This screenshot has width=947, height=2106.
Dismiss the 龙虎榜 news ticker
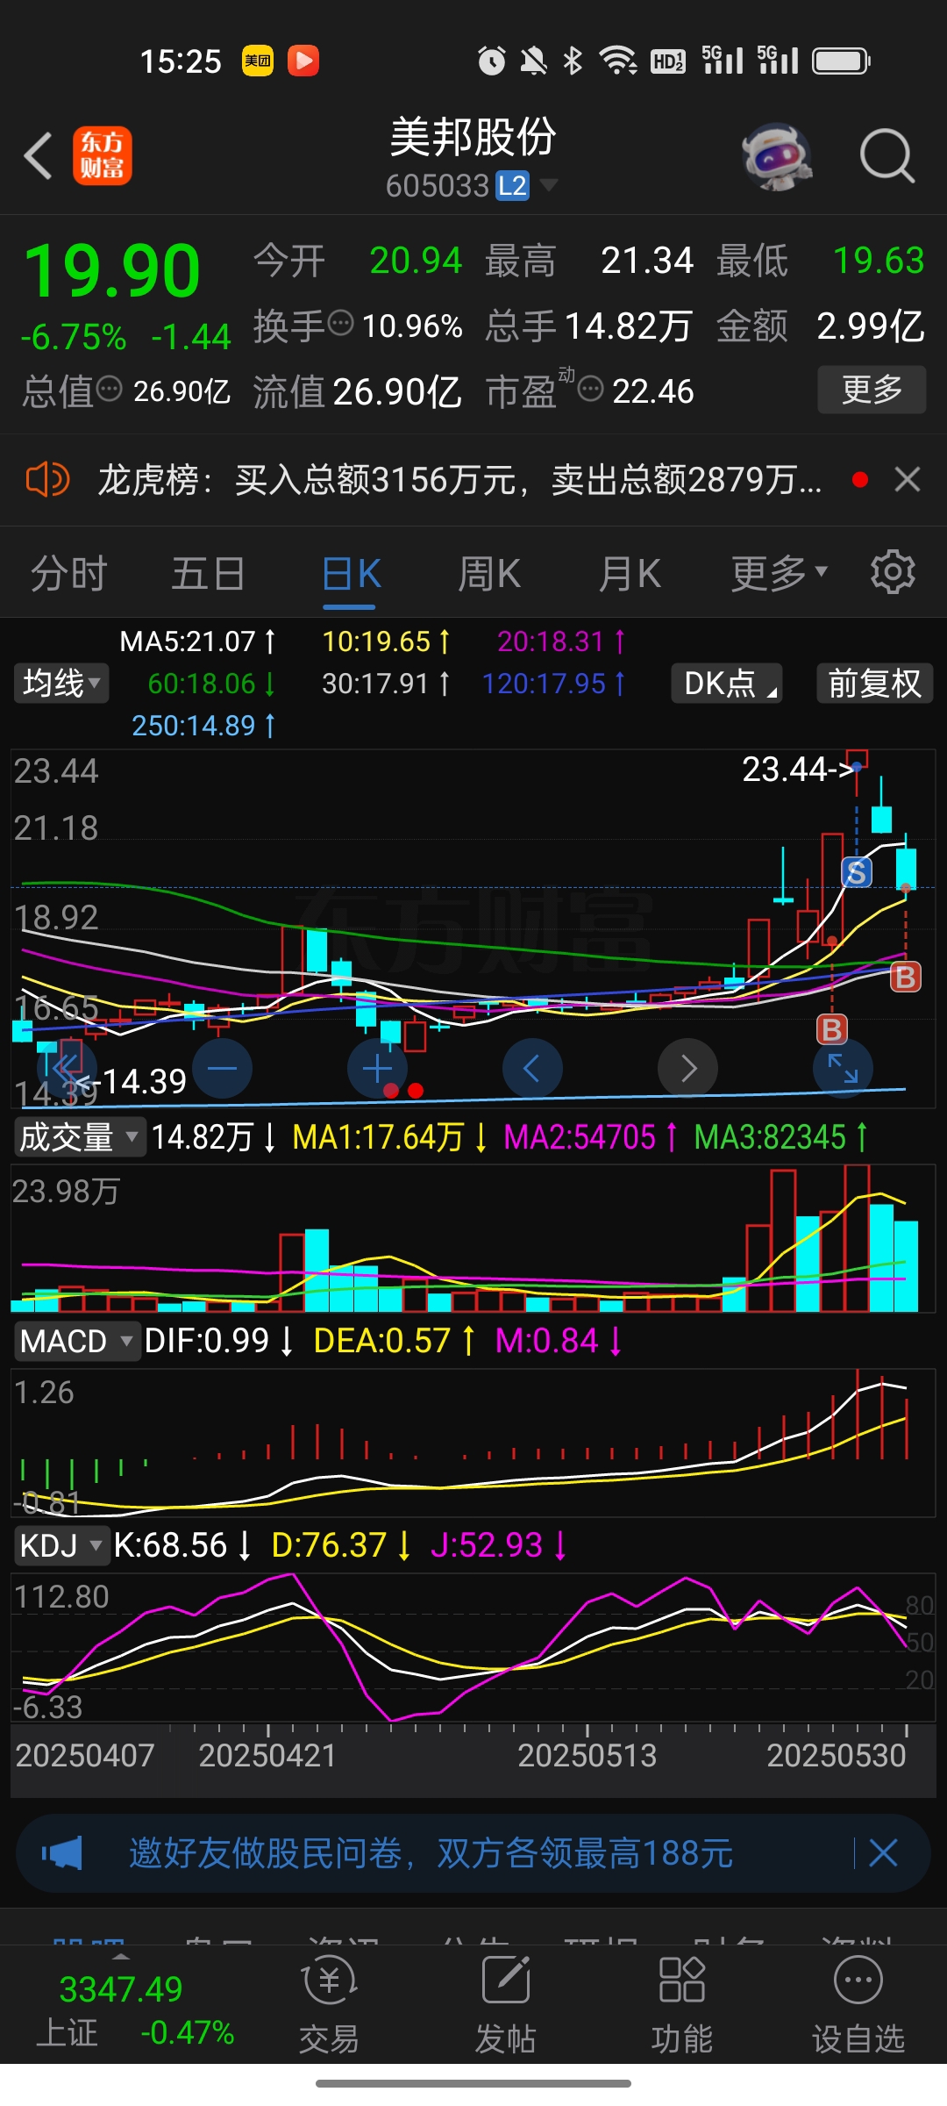pos(908,479)
